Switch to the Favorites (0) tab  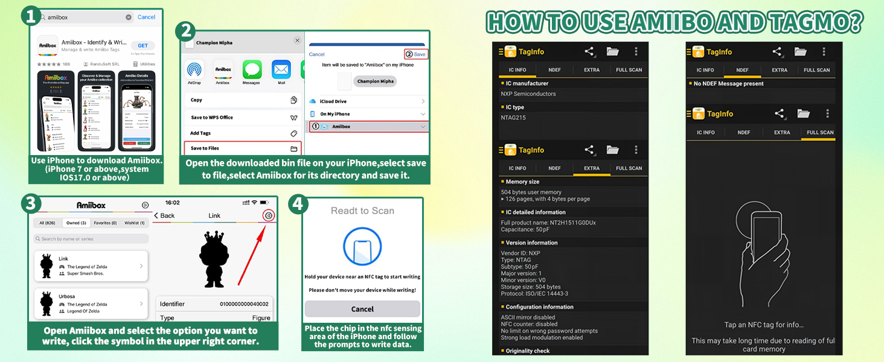106,223
